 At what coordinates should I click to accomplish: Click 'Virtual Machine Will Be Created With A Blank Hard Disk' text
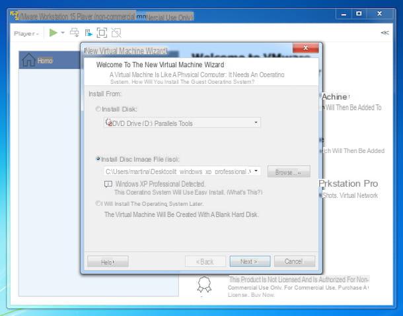[x=182, y=214]
